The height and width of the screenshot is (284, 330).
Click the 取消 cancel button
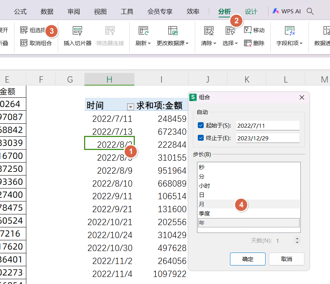point(287,259)
